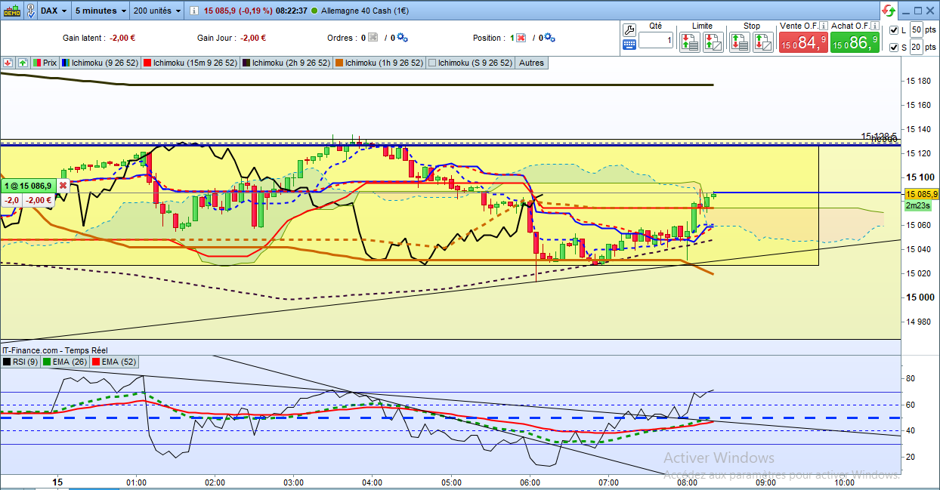Viewport: 940px width, 490px height.
Task: Toggle the S stop-loss checkbox
Action: point(894,48)
